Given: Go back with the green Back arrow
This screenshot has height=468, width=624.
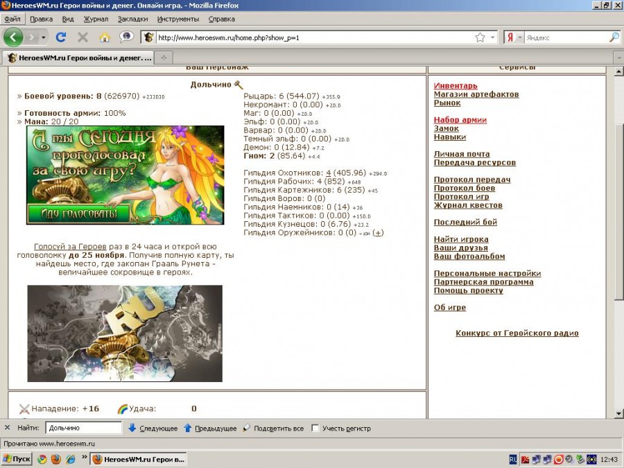Looking at the screenshot, I should [13, 37].
